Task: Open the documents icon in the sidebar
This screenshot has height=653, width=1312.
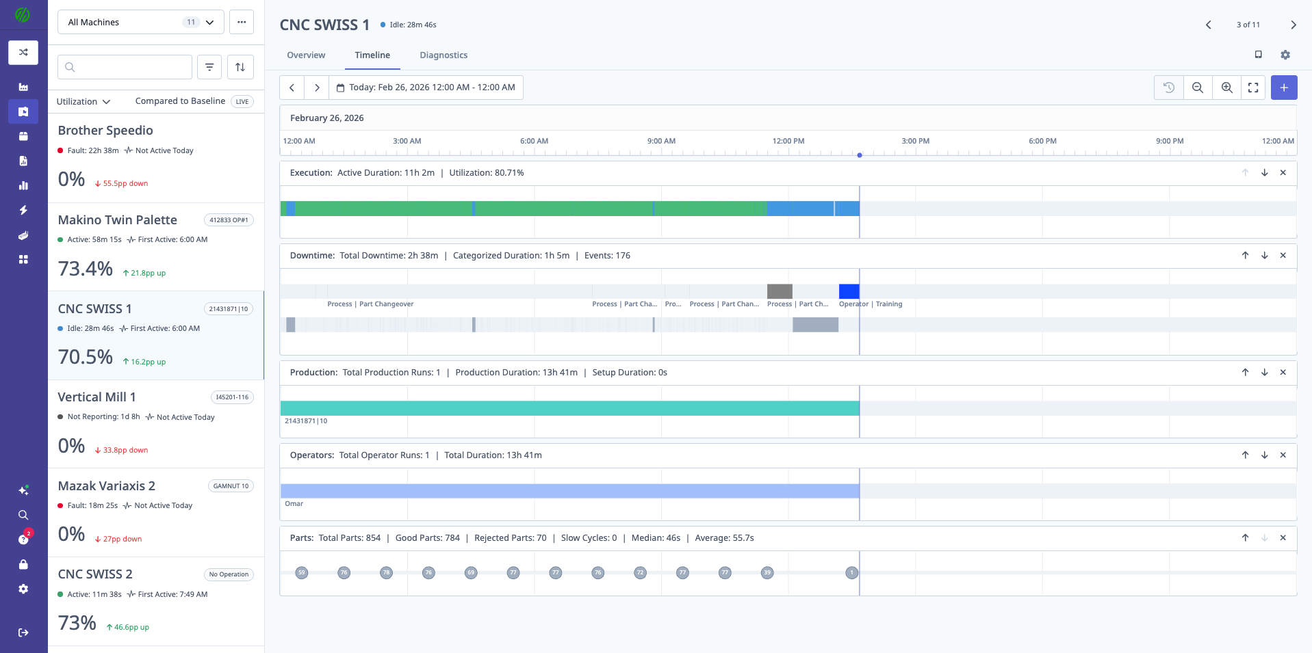Action: [x=23, y=161]
